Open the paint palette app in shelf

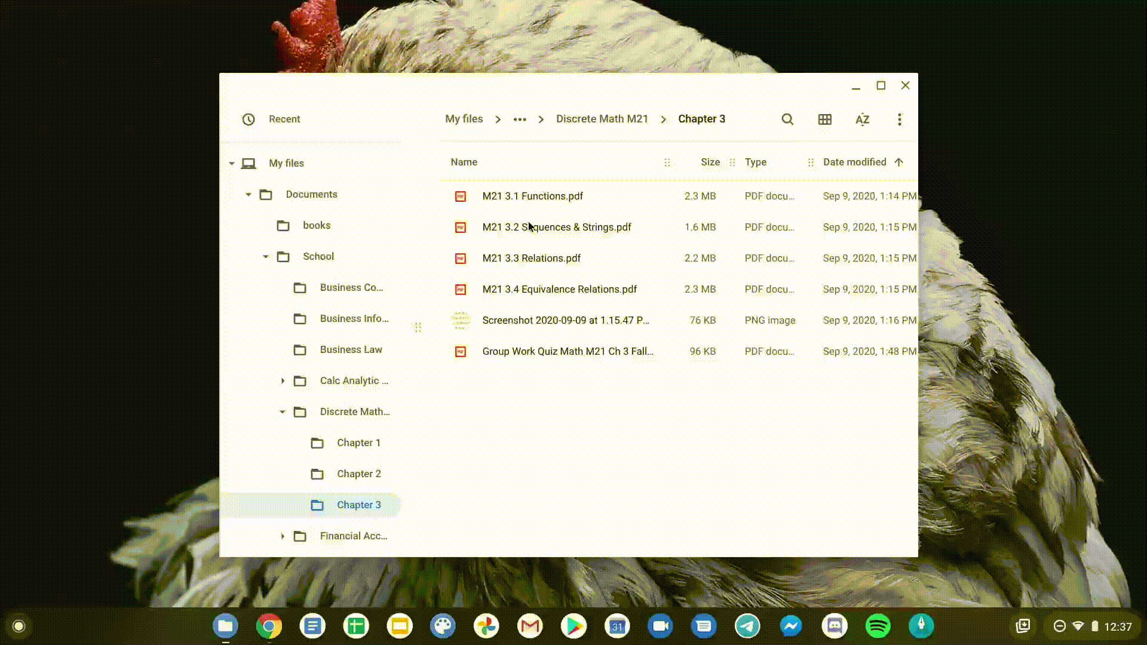pos(443,626)
